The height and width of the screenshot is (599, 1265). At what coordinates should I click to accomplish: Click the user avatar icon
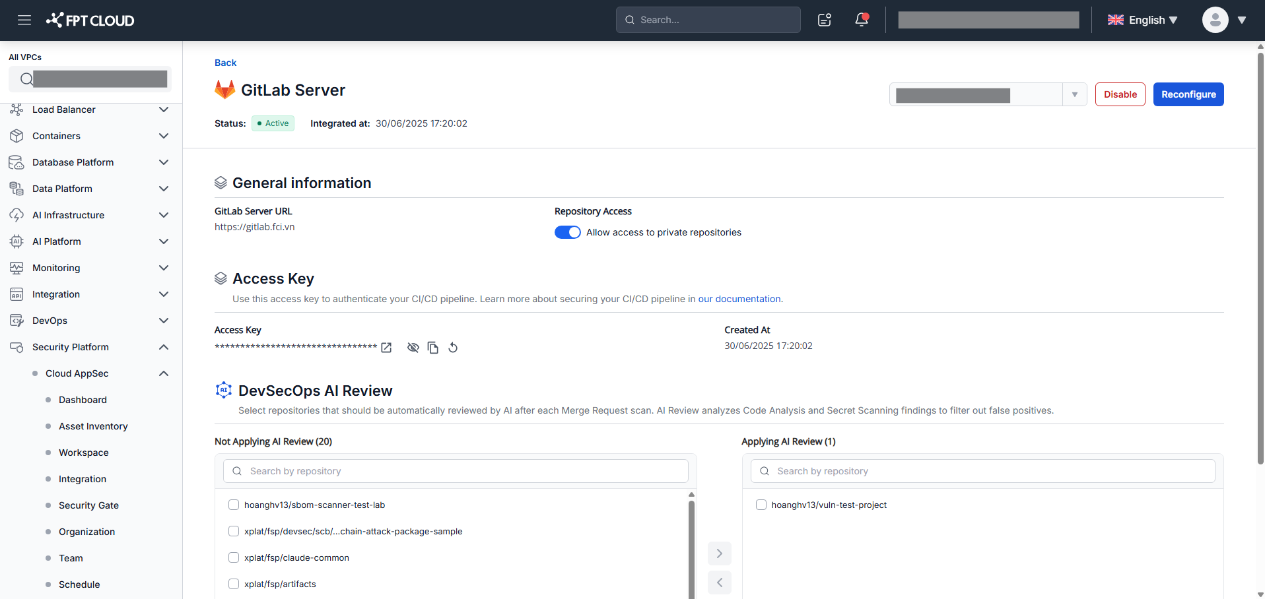[x=1215, y=20]
